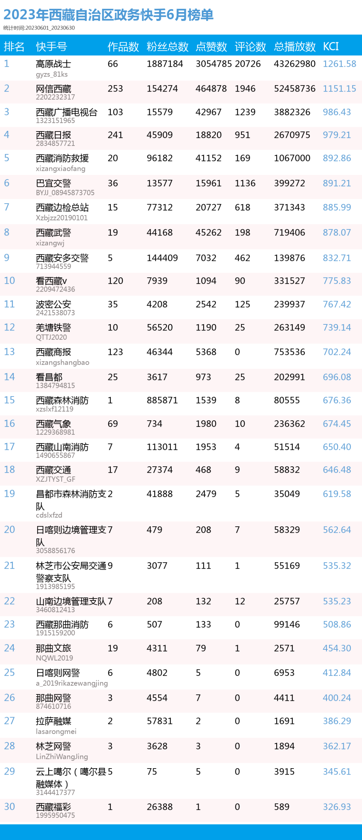This screenshot has height=840, width=362.
Task: Click the ID 1323151965
Action: [x=55, y=120]
